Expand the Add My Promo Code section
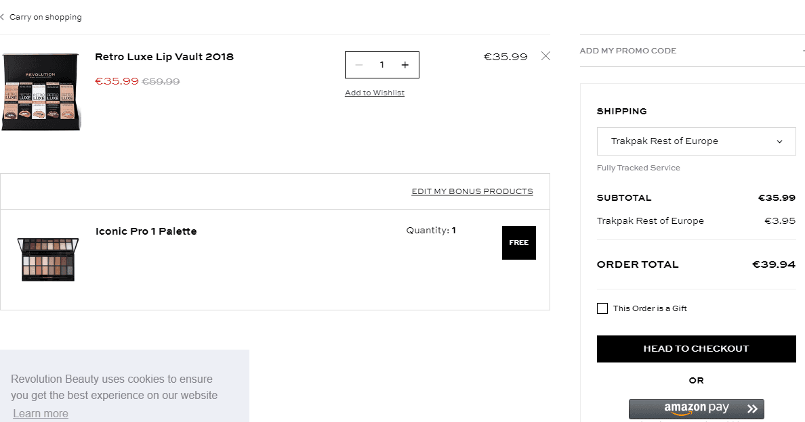The image size is (805, 422). [692, 51]
